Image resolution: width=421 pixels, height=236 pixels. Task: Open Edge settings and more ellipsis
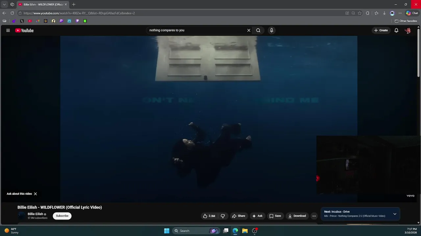click(x=400, y=13)
